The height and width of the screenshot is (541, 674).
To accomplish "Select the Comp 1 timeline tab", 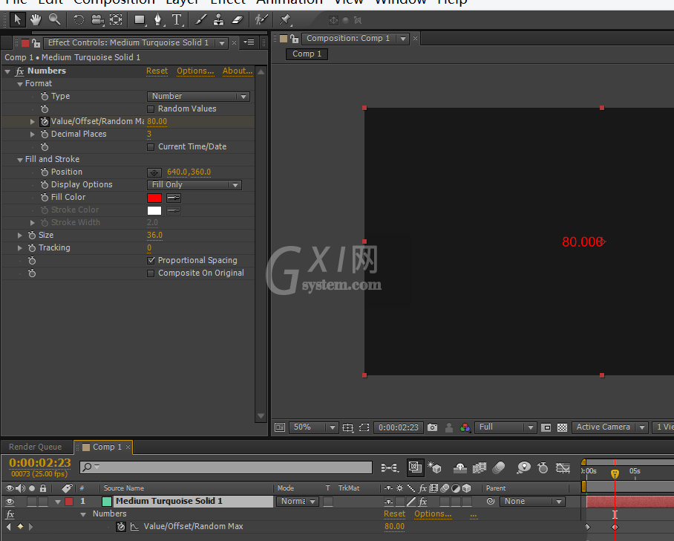I will pos(102,447).
